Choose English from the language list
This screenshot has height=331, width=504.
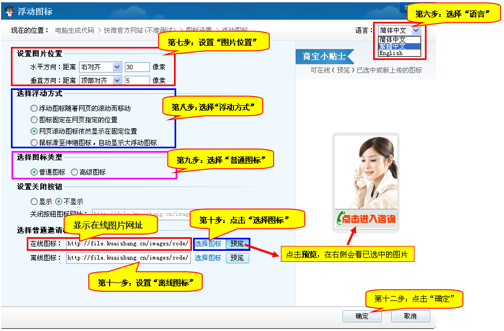[391, 53]
